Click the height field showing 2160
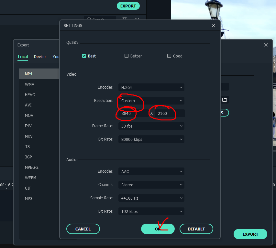Viewport: 276px width, 248px height. (170, 113)
